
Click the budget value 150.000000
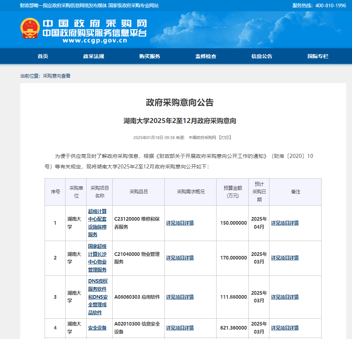(234, 223)
